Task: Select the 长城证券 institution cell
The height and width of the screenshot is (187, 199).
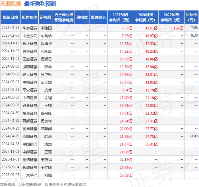Action: [30, 167]
